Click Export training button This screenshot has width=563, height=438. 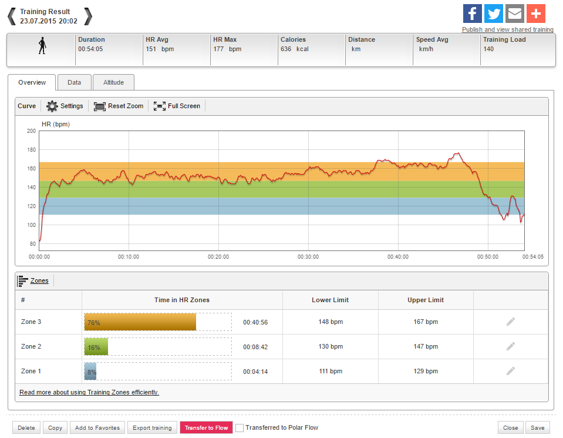pyautogui.click(x=152, y=427)
